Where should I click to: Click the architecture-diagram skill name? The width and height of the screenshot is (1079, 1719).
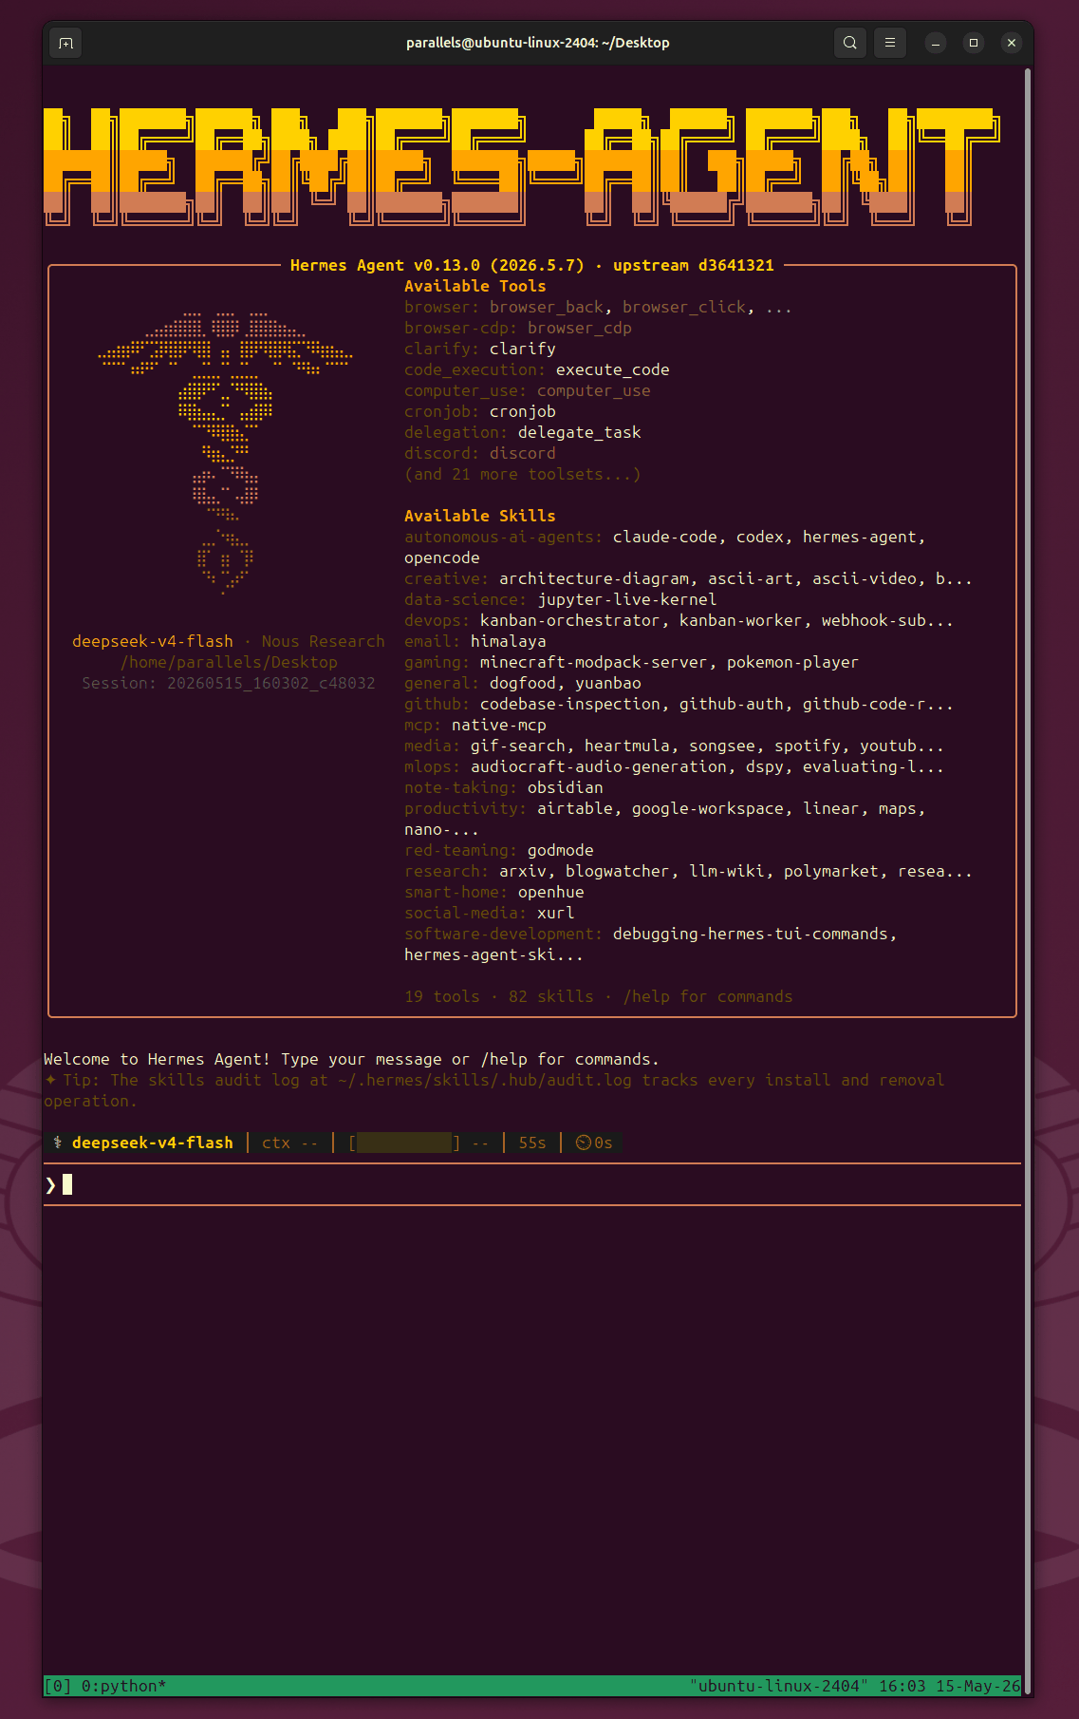(x=594, y=578)
